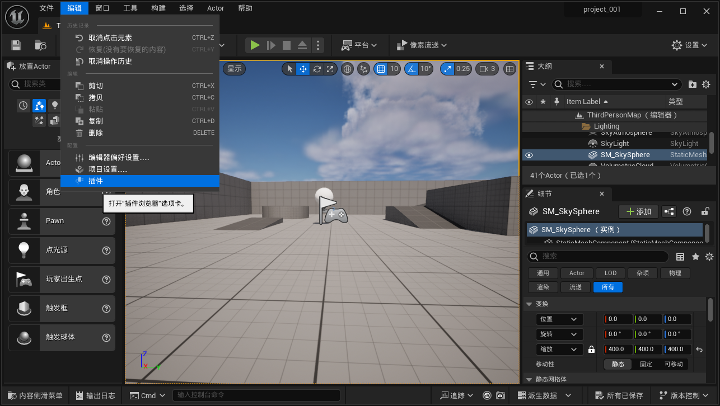Viewport: 720px width, 406px height.
Task: Click 添加 add component button
Action: (638, 211)
